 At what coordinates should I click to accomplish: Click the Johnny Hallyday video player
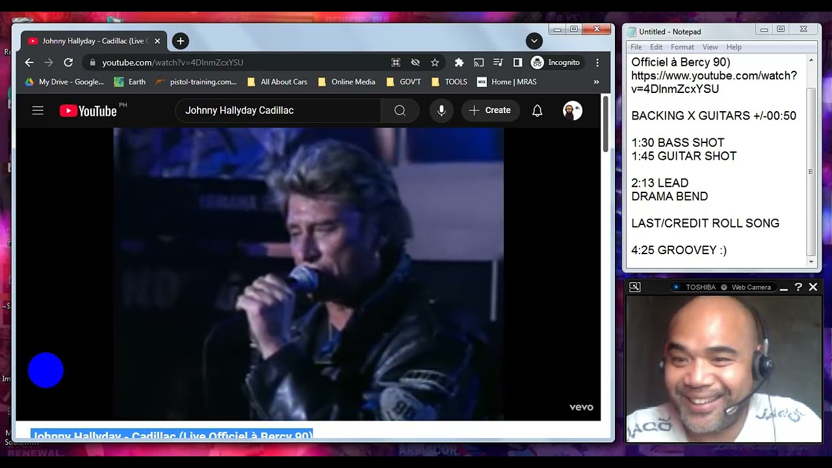(x=308, y=274)
